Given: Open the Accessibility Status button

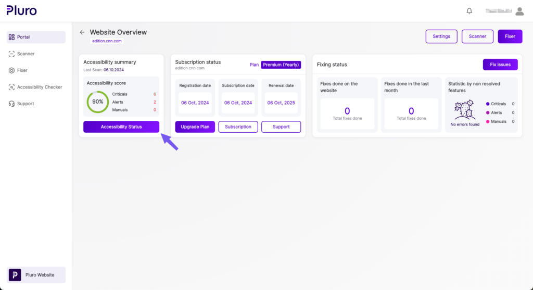Looking at the screenshot, I should (x=121, y=127).
